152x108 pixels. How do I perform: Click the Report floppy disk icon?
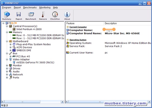point(19,14)
